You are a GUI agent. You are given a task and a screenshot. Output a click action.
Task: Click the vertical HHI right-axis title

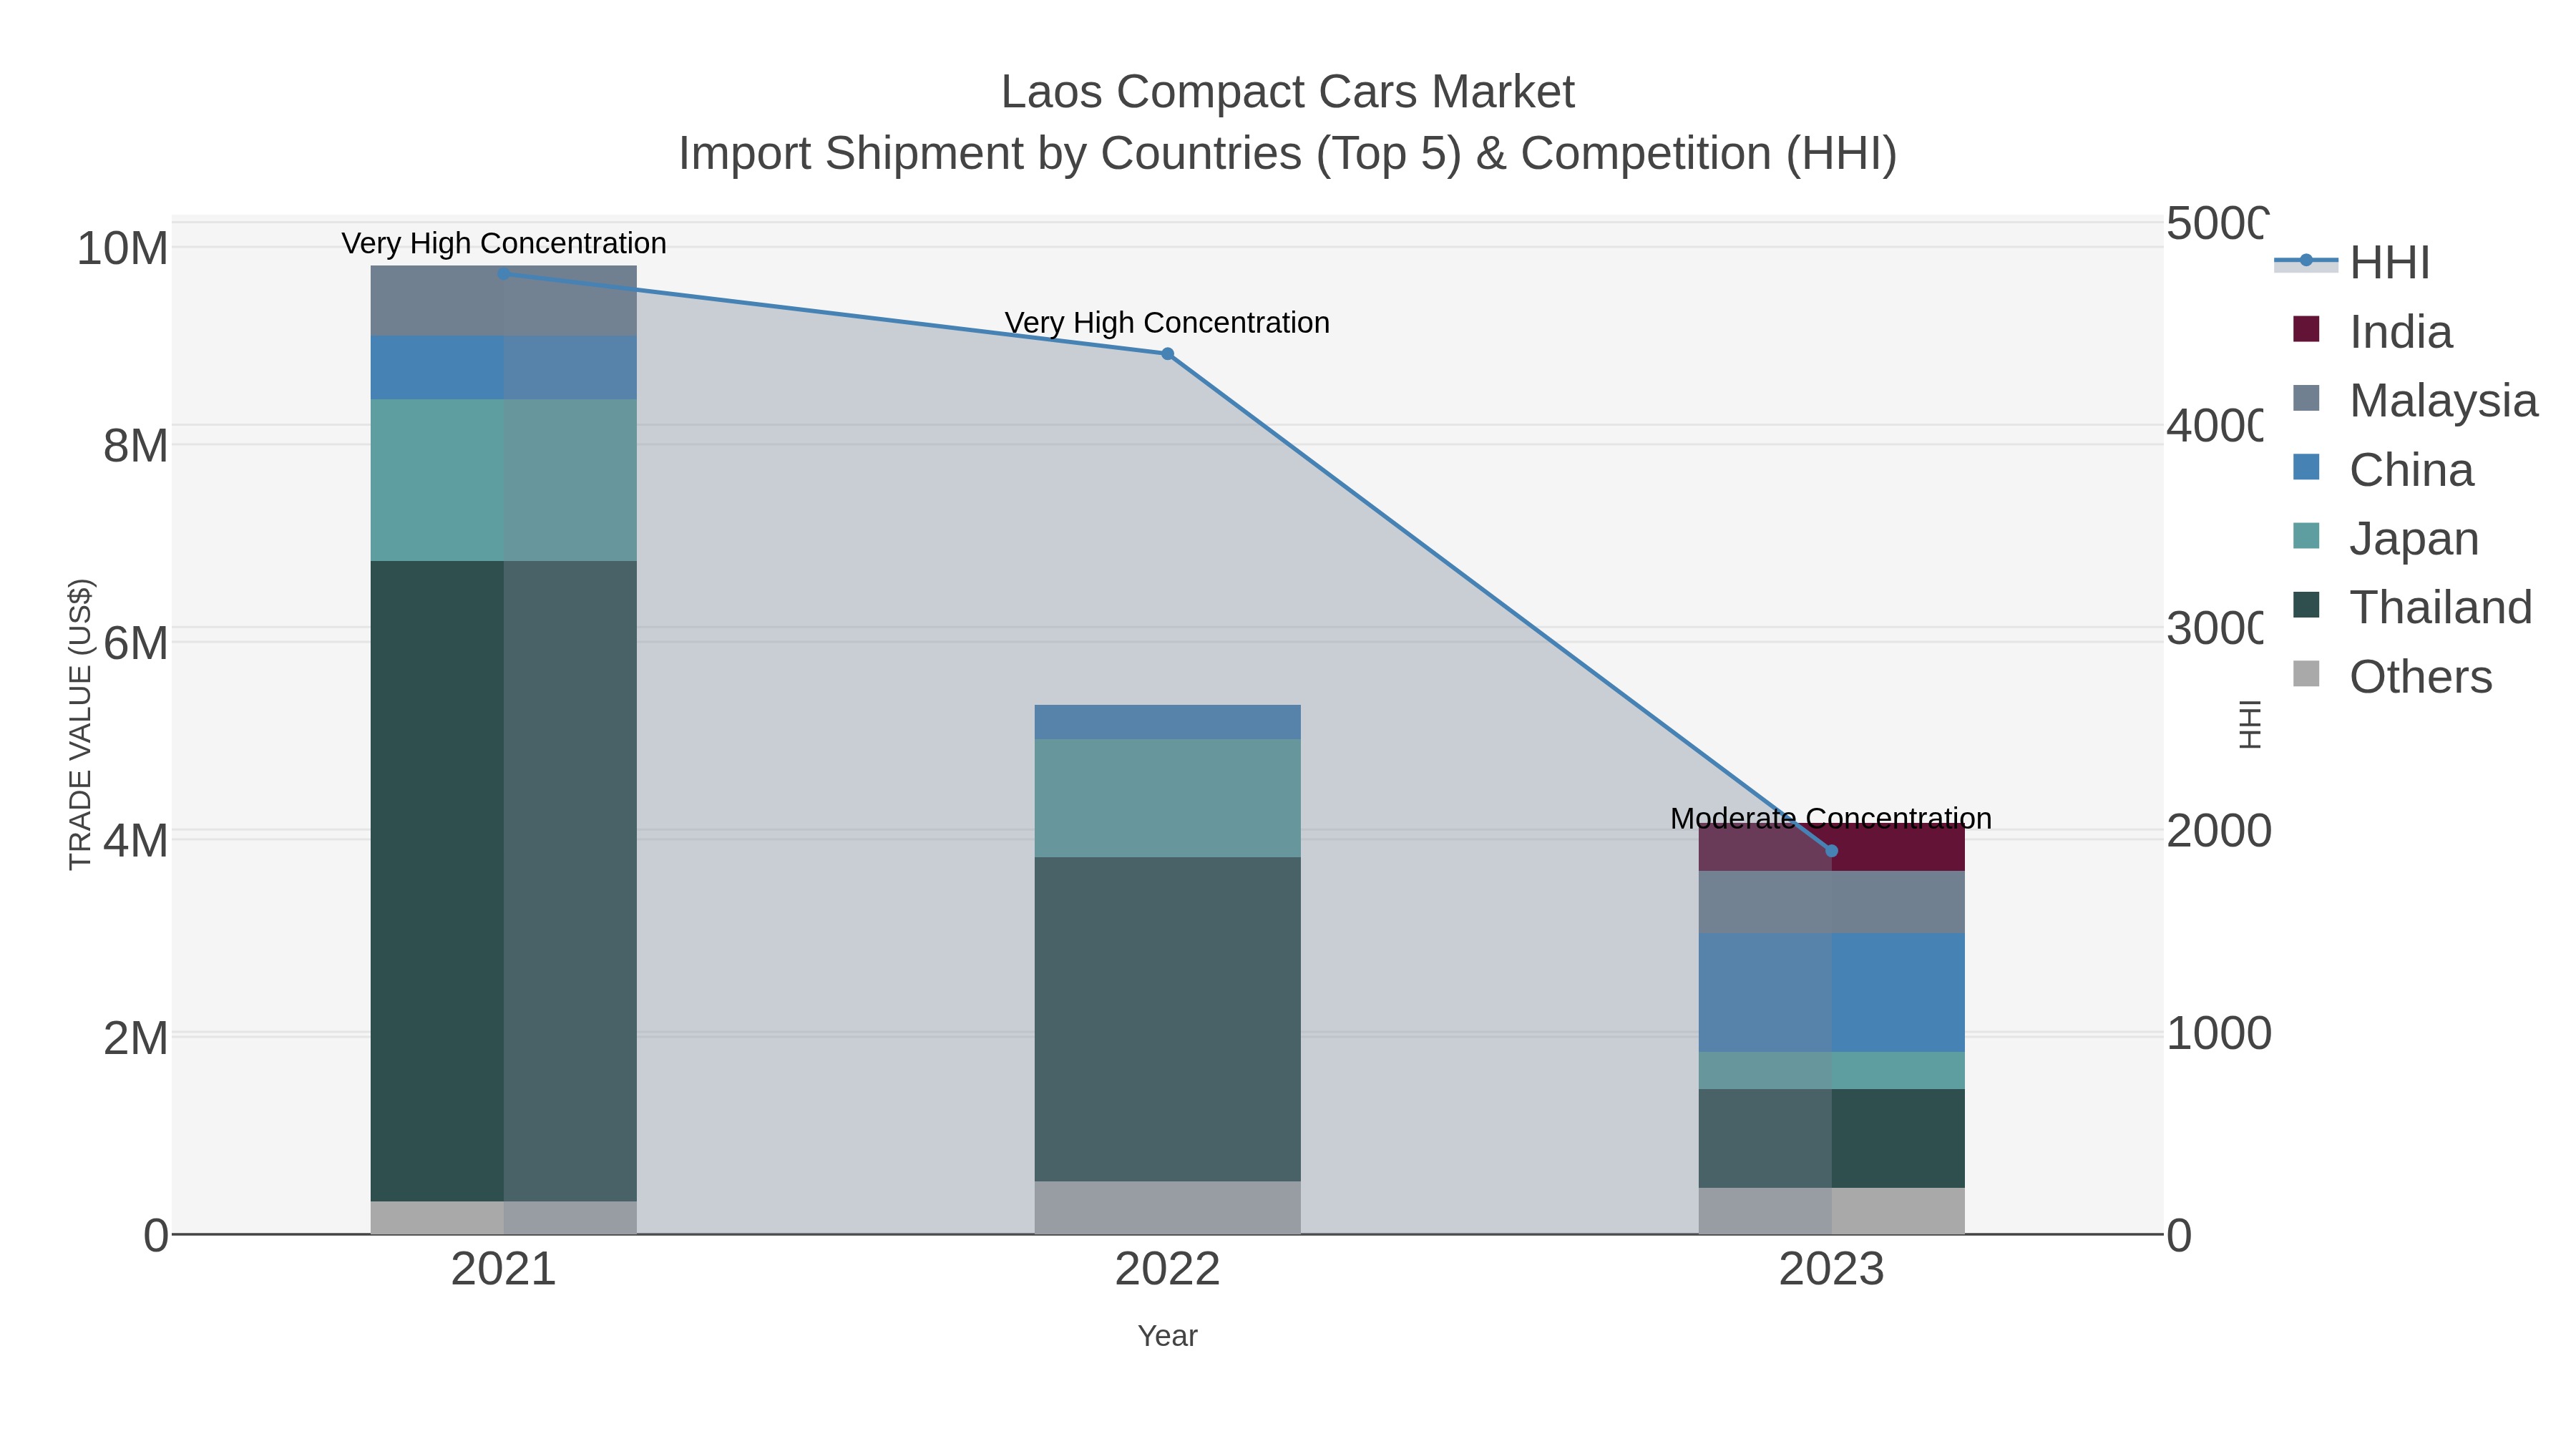(2250, 724)
